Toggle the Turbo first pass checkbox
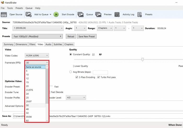Viewport: 183px width, 128px height. pos(99,77)
